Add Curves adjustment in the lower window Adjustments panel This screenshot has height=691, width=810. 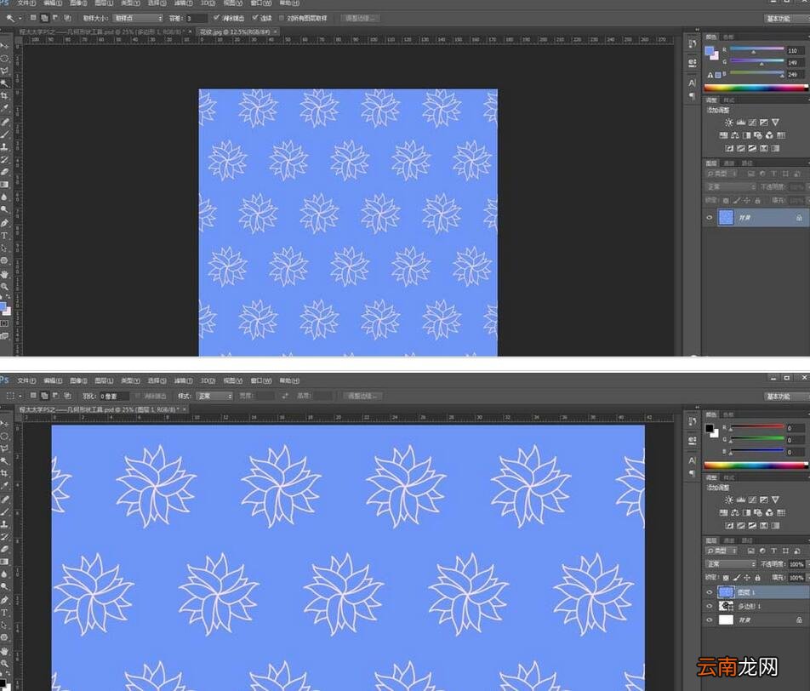coord(752,500)
